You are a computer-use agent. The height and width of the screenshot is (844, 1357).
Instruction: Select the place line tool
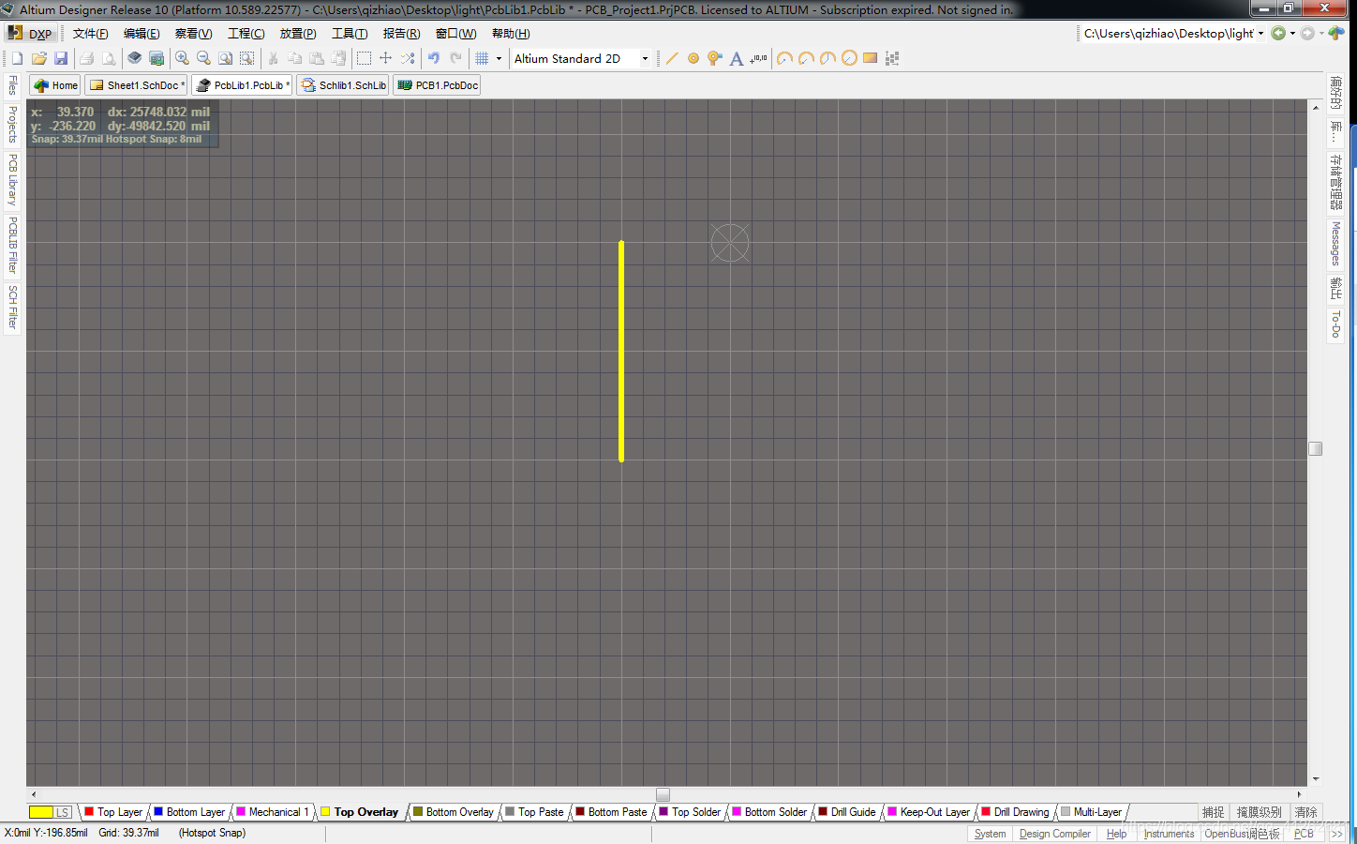pos(672,58)
